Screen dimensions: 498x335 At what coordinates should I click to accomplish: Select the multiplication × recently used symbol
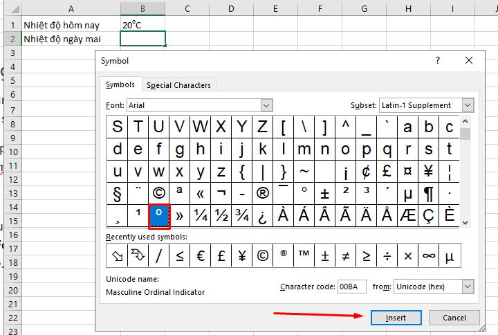[x=408, y=255]
